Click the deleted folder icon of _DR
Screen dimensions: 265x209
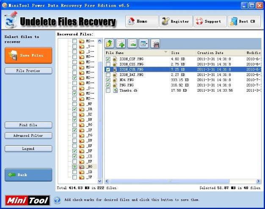point(82,109)
